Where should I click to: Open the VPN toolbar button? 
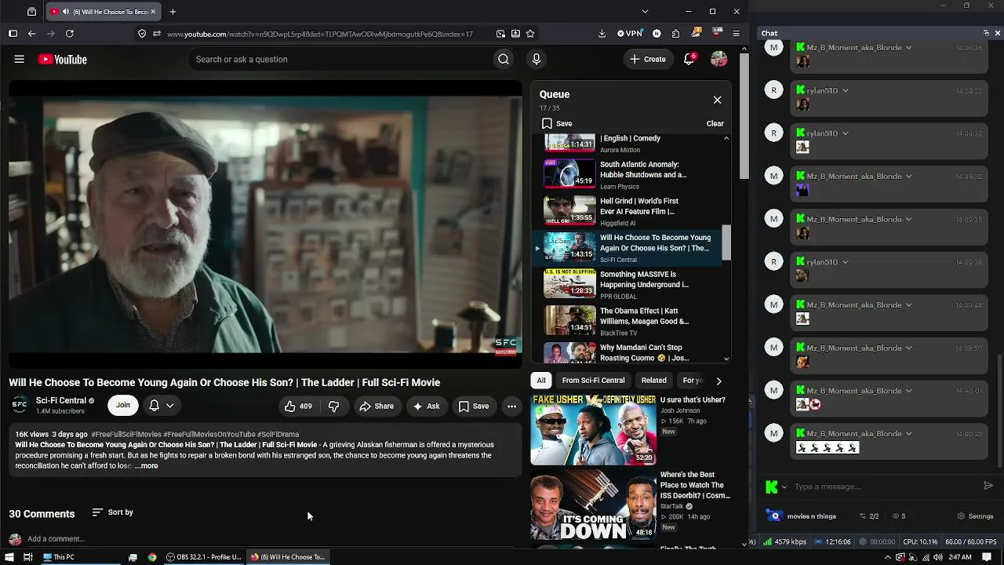(630, 34)
